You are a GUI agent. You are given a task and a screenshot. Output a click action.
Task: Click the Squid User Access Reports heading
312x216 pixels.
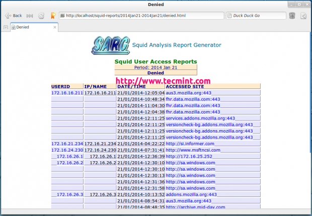155,62
